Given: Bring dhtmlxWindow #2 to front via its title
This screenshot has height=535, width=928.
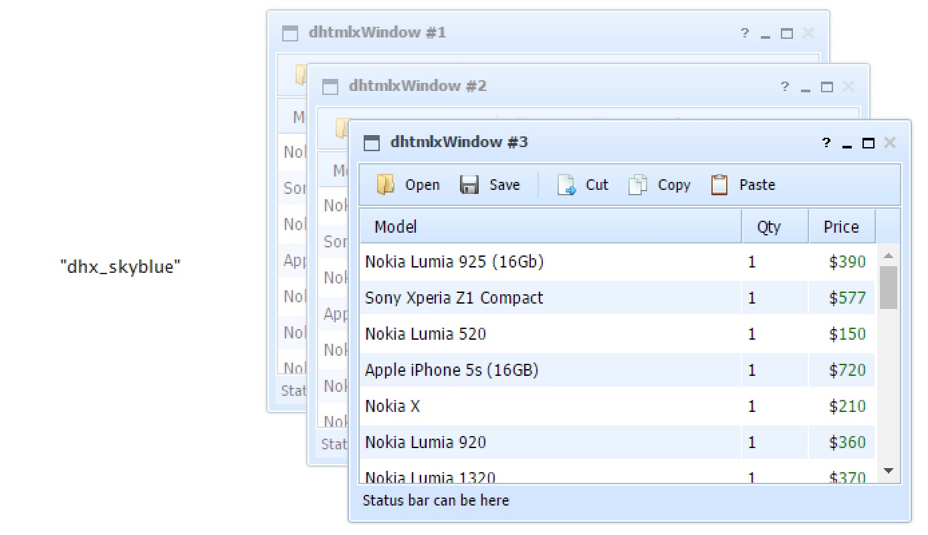Looking at the screenshot, I should 418,86.
